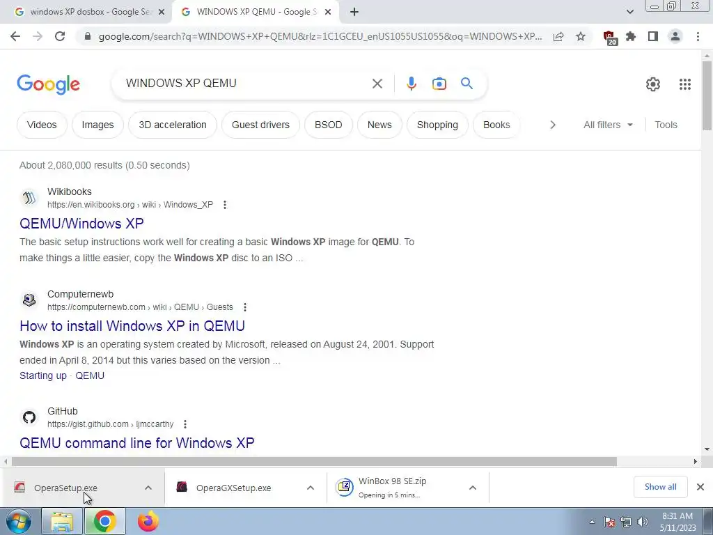Select the 3D acceleration chip

pos(173,125)
